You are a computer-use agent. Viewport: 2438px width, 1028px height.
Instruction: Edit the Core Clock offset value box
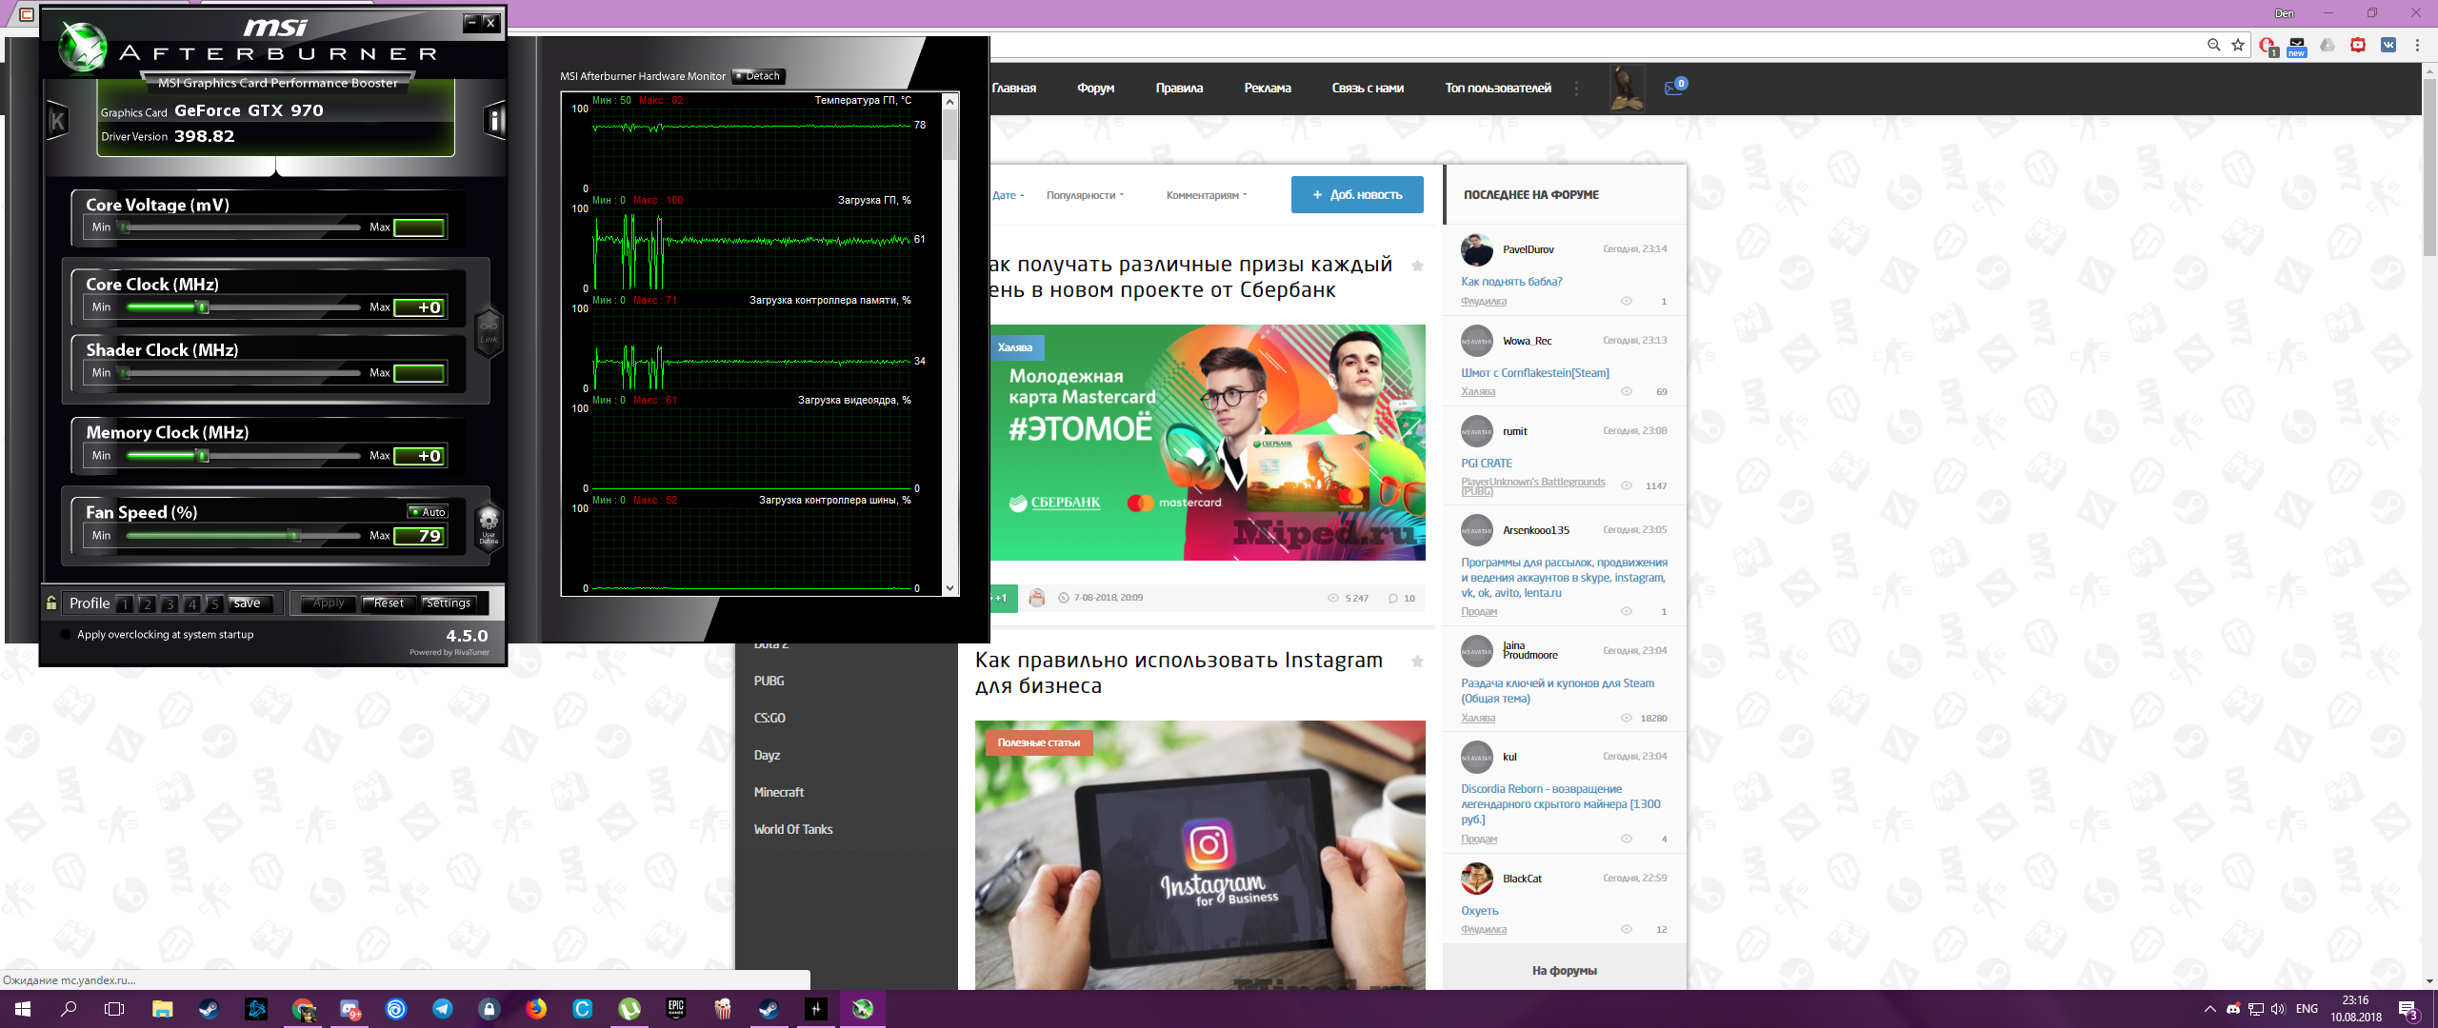point(419,307)
